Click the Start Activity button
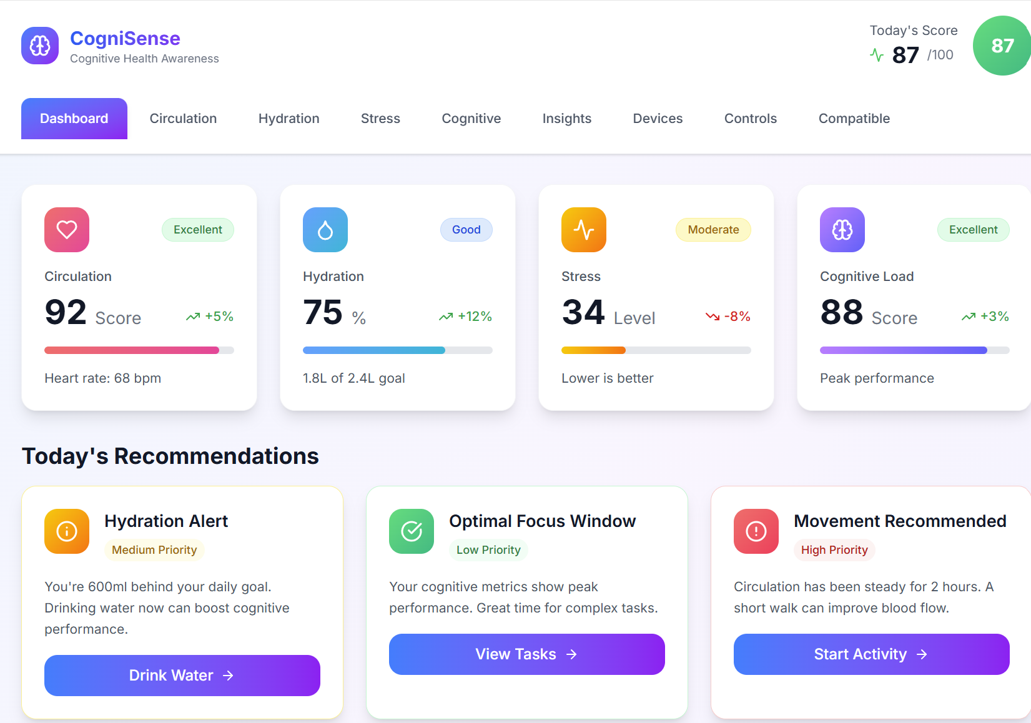 click(x=872, y=654)
